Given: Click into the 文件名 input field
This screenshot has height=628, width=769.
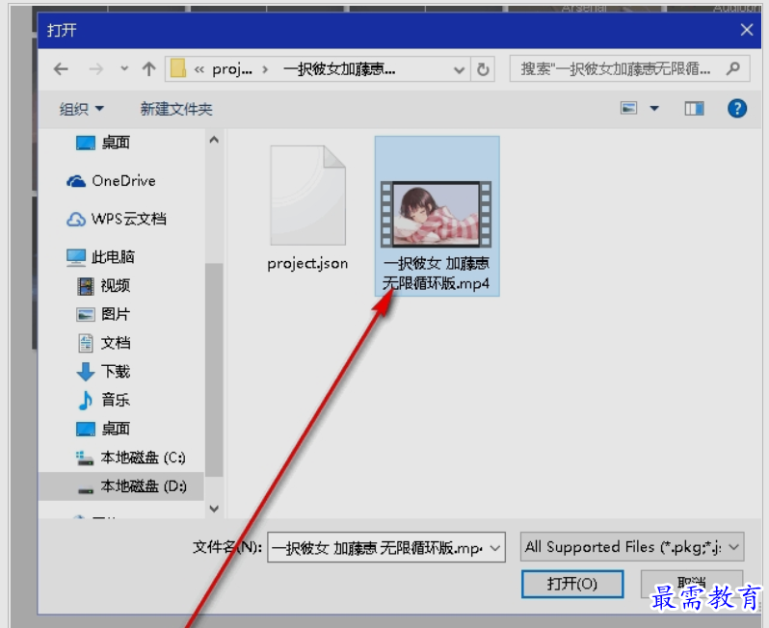Looking at the screenshot, I should click(378, 547).
